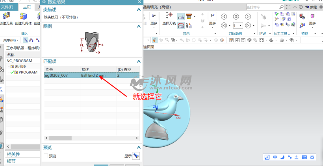Expand the 刀轨动画 group options arrow

(x=255, y=33)
